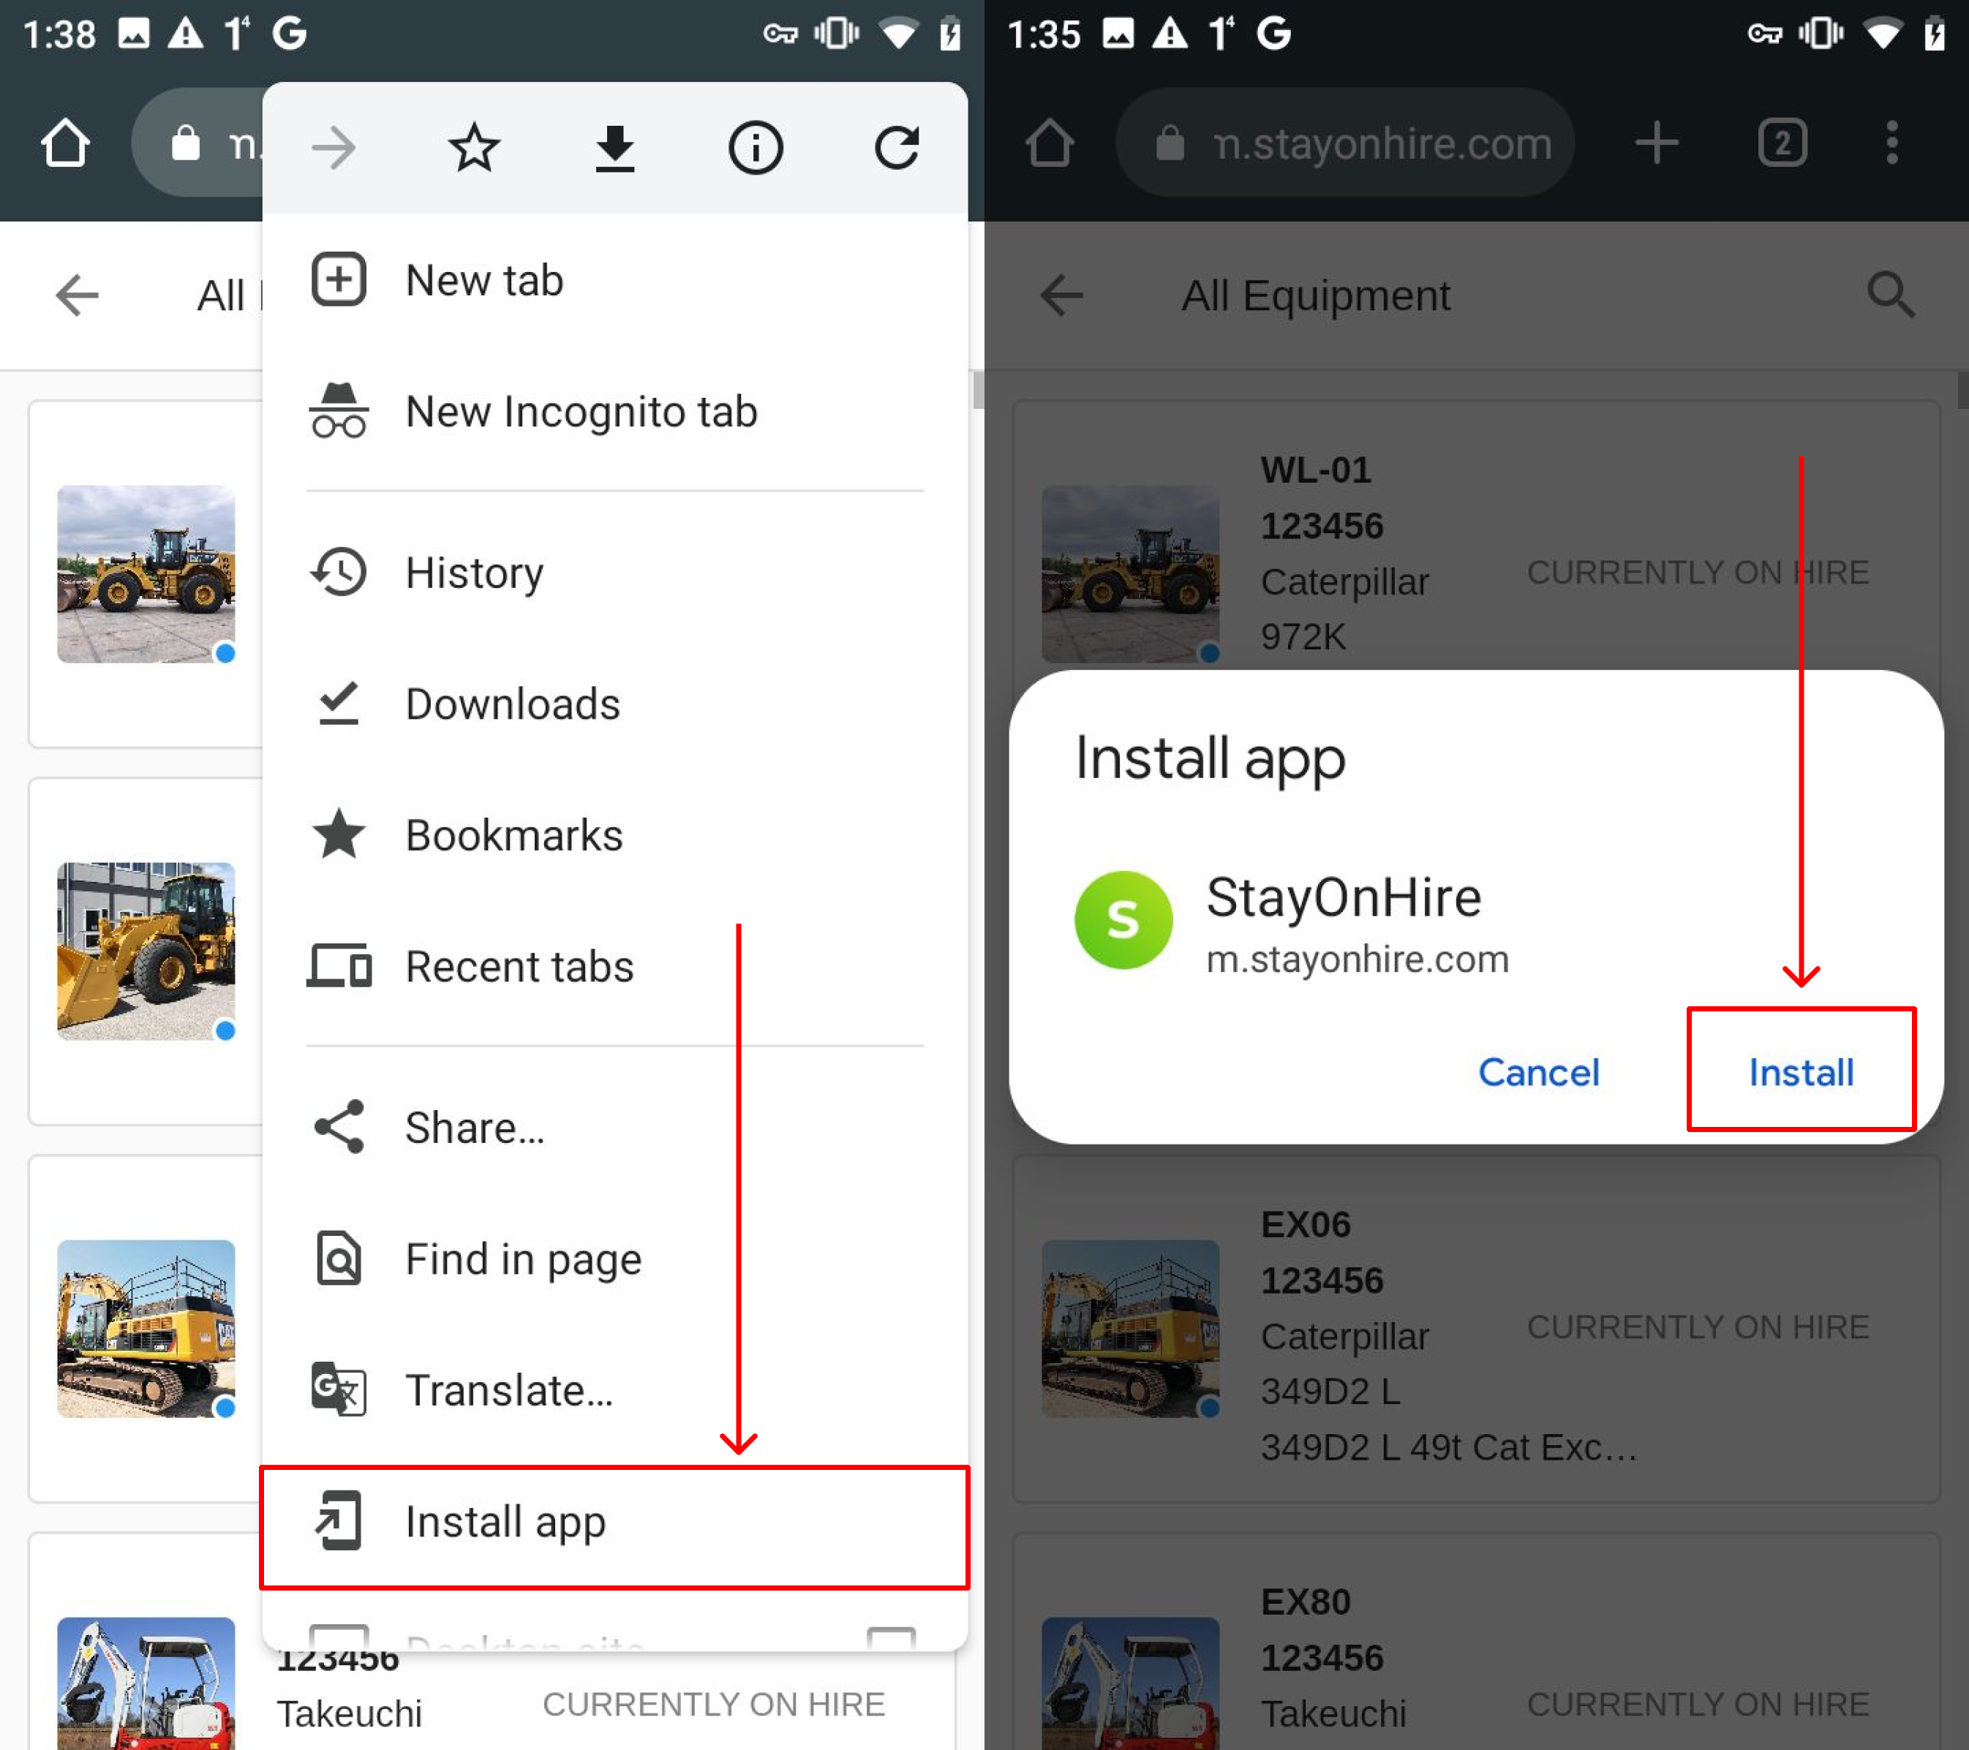Open Recent tabs from the menu
The image size is (1969, 1750).
pos(614,966)
